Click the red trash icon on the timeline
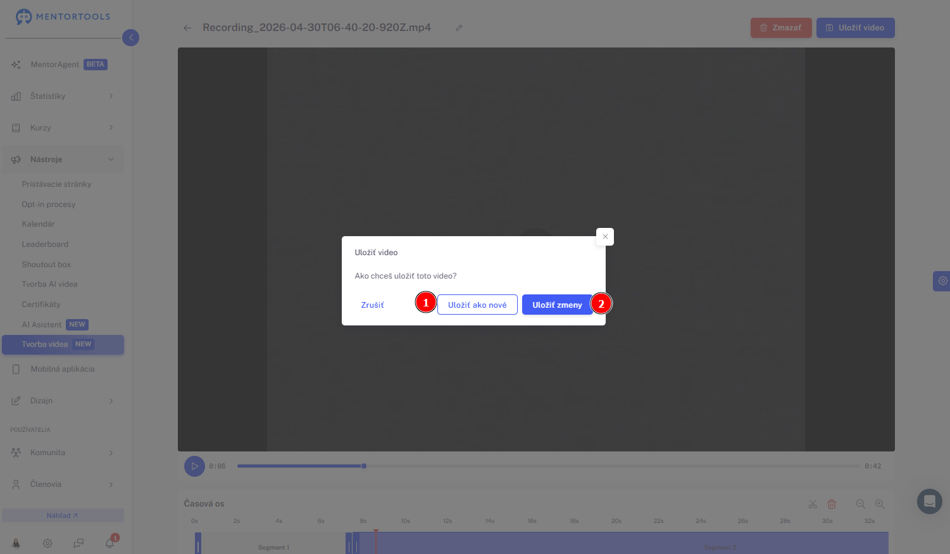 pyautogui.click(x=832, y=504)
